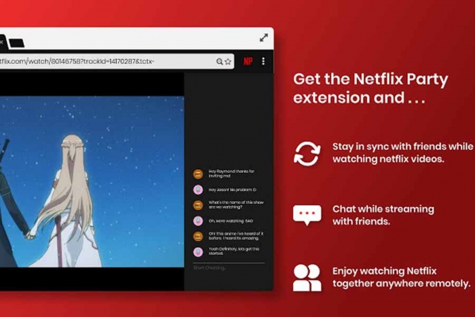Click the two-people friends icon

(307, 278)
